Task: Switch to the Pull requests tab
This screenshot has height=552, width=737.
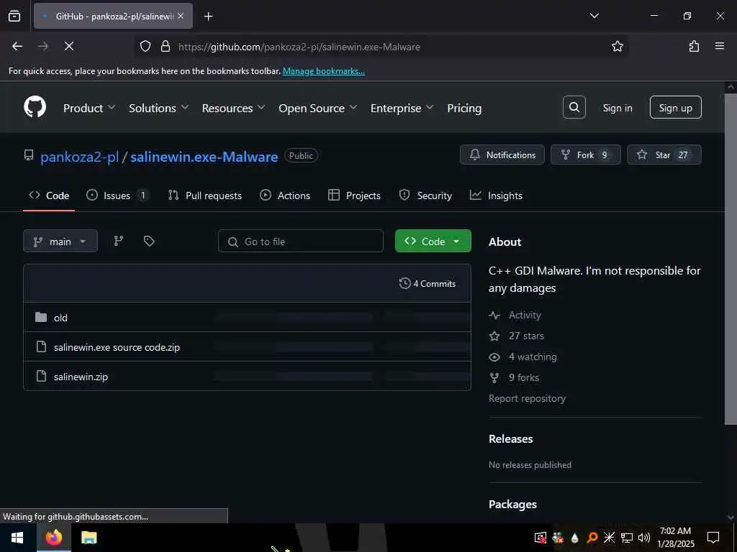Action: (205, 195)
